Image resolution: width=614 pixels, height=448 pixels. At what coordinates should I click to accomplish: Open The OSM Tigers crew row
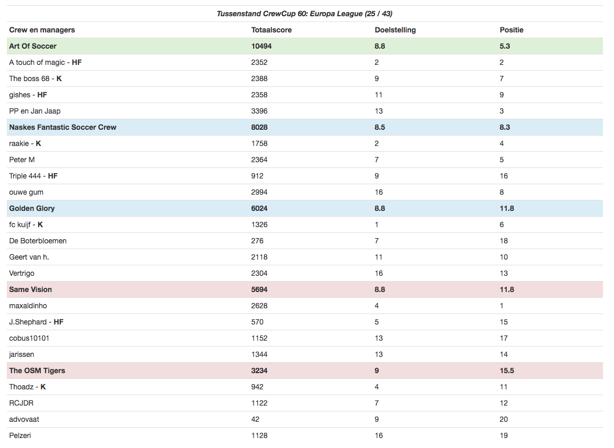37,371
